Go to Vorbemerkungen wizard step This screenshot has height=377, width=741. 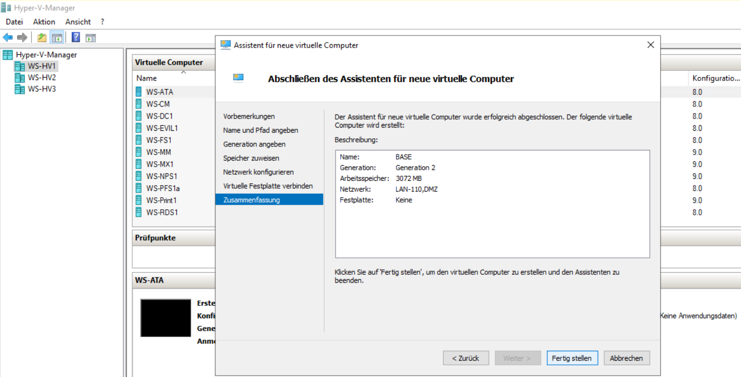point(249,116)
